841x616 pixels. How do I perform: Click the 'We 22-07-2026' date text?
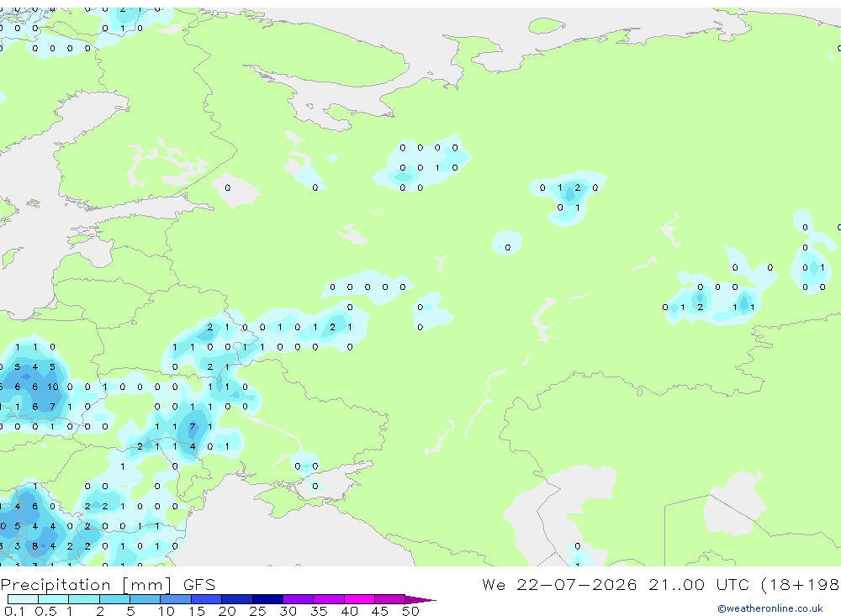pos(559,585)
